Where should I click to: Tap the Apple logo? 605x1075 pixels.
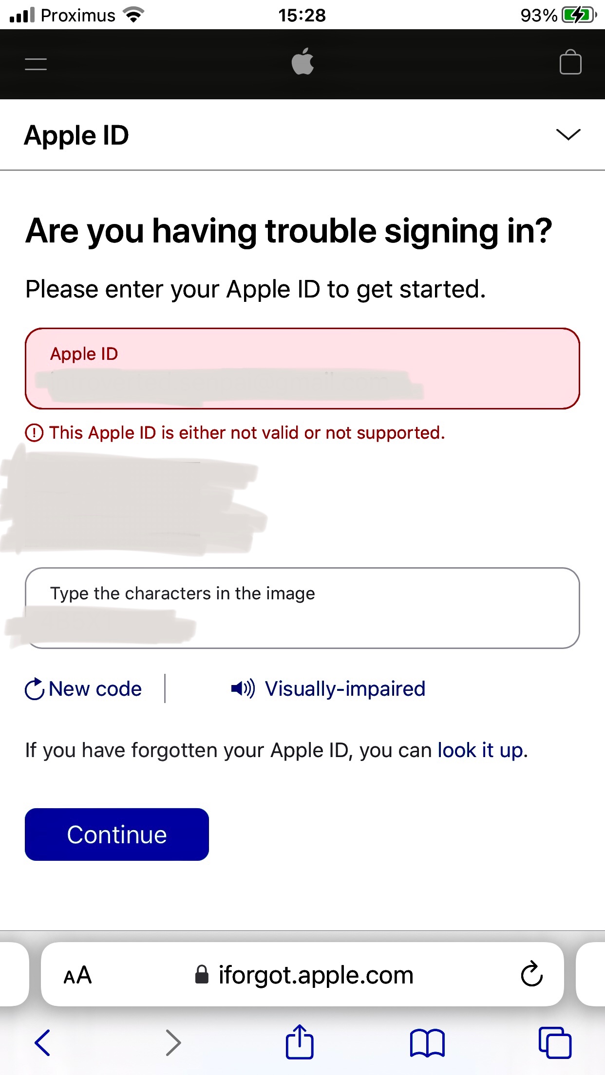(302, 61)
